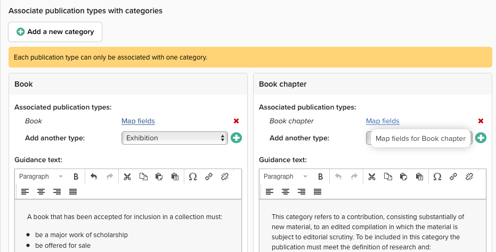Remove Book chapter type with red X
Viewport: 496px width, 252px height.
[x=481, y=121]
